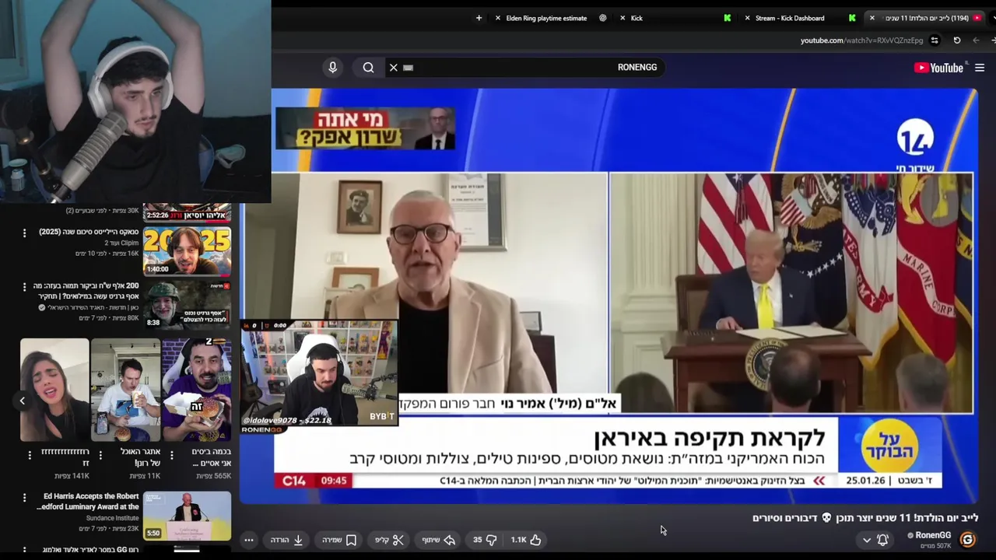996x560 pixels.
Task: Open the 2025 Highlights video thumbnail
Action: (187, 250)
